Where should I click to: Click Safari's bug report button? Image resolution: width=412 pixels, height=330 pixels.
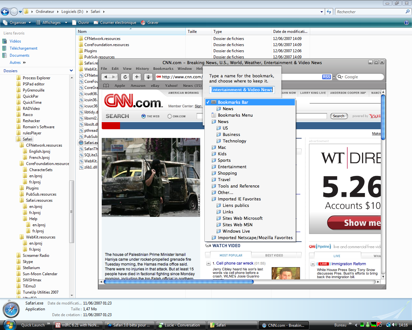point(148,77)
